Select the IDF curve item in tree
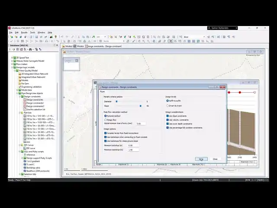Screen dimensions: 277x208 (32, 148)
